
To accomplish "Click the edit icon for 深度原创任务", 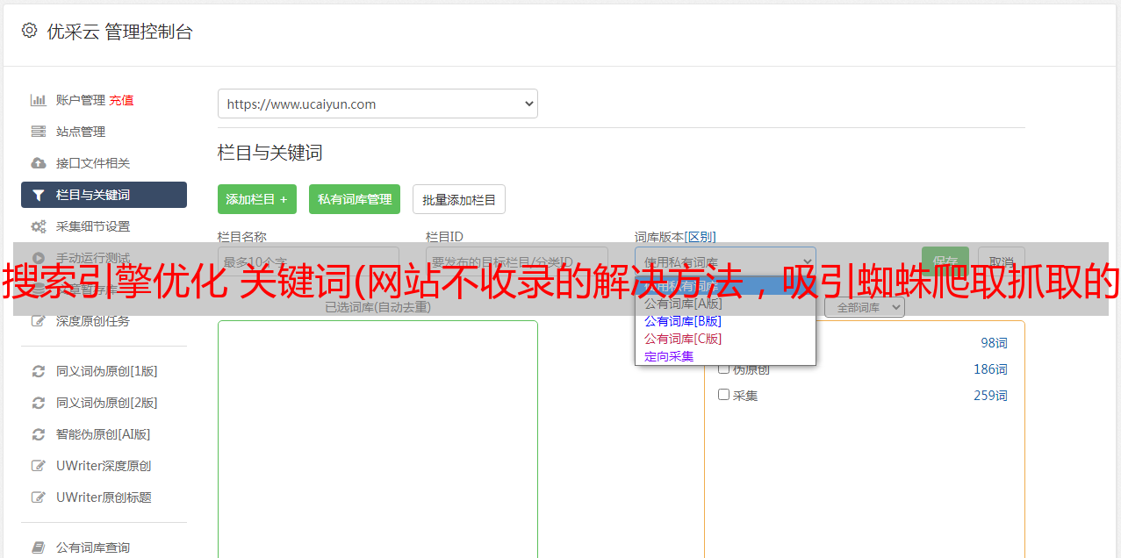I will pyautogui.click(x=38, y=321).
